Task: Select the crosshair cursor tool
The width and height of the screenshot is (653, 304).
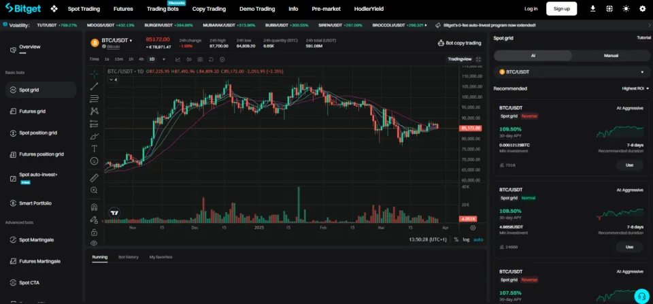Action: pos(95,73)
